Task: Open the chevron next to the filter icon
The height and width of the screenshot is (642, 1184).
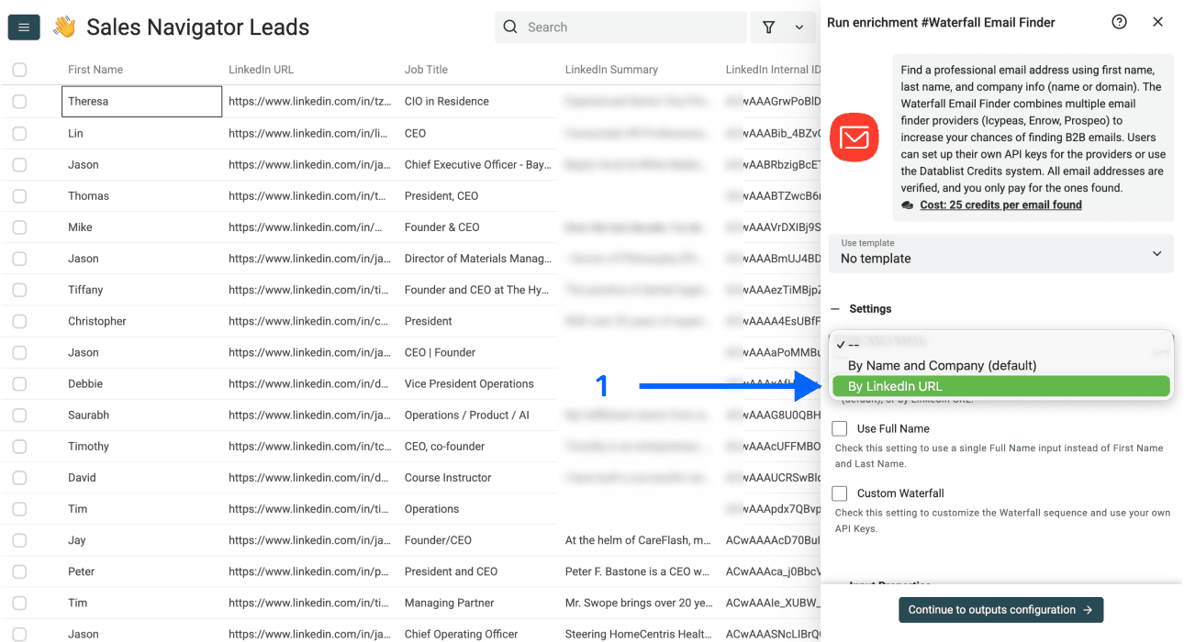Action: coord(798,27)
